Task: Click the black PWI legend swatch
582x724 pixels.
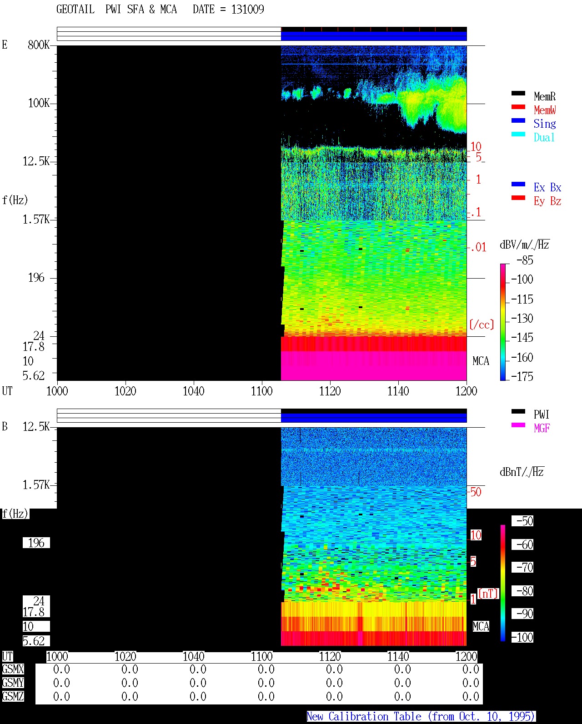Action: pos(518,411)
